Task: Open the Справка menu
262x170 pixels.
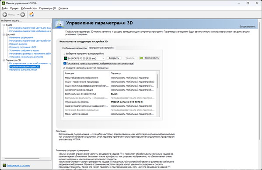Action: coord(63,8)
